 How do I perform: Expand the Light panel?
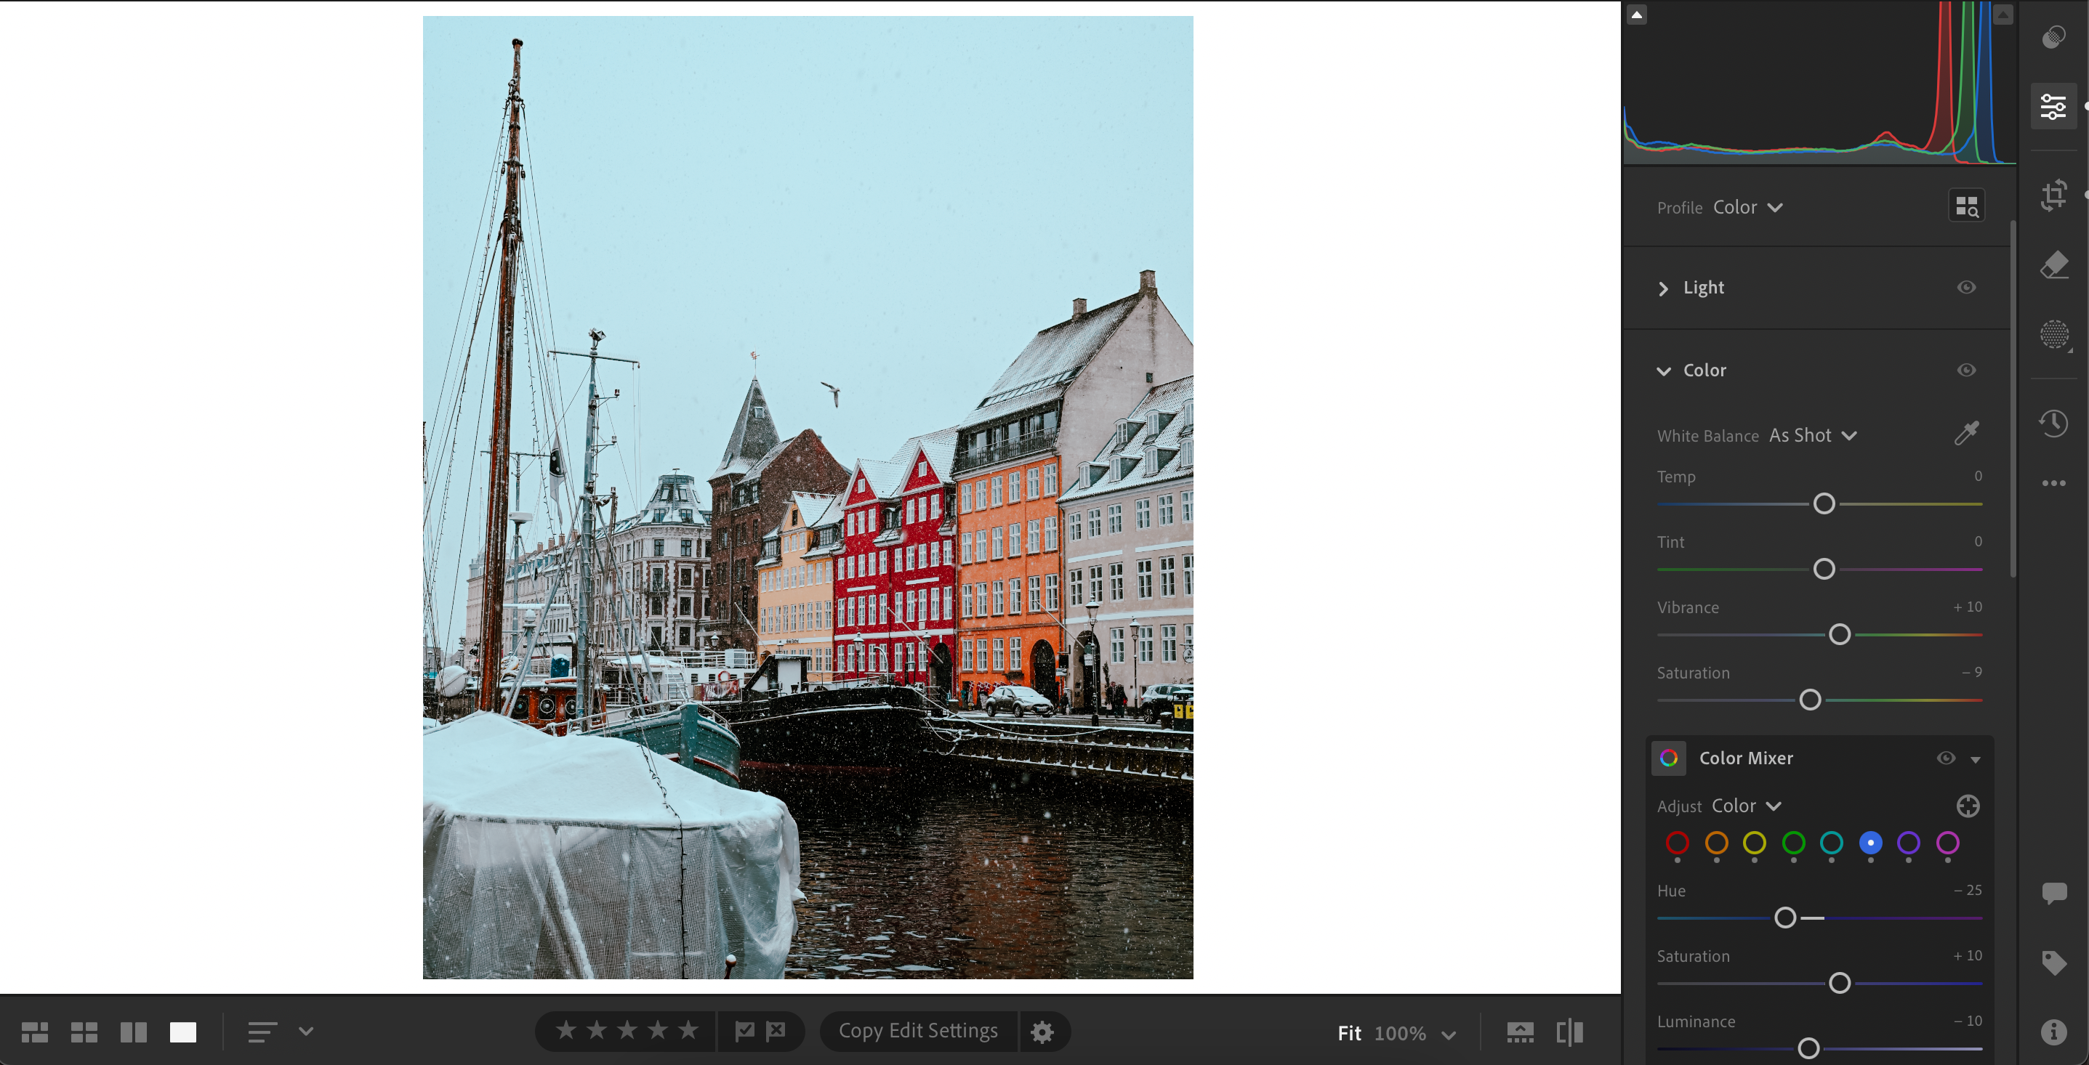click(x=1664, y=288)
